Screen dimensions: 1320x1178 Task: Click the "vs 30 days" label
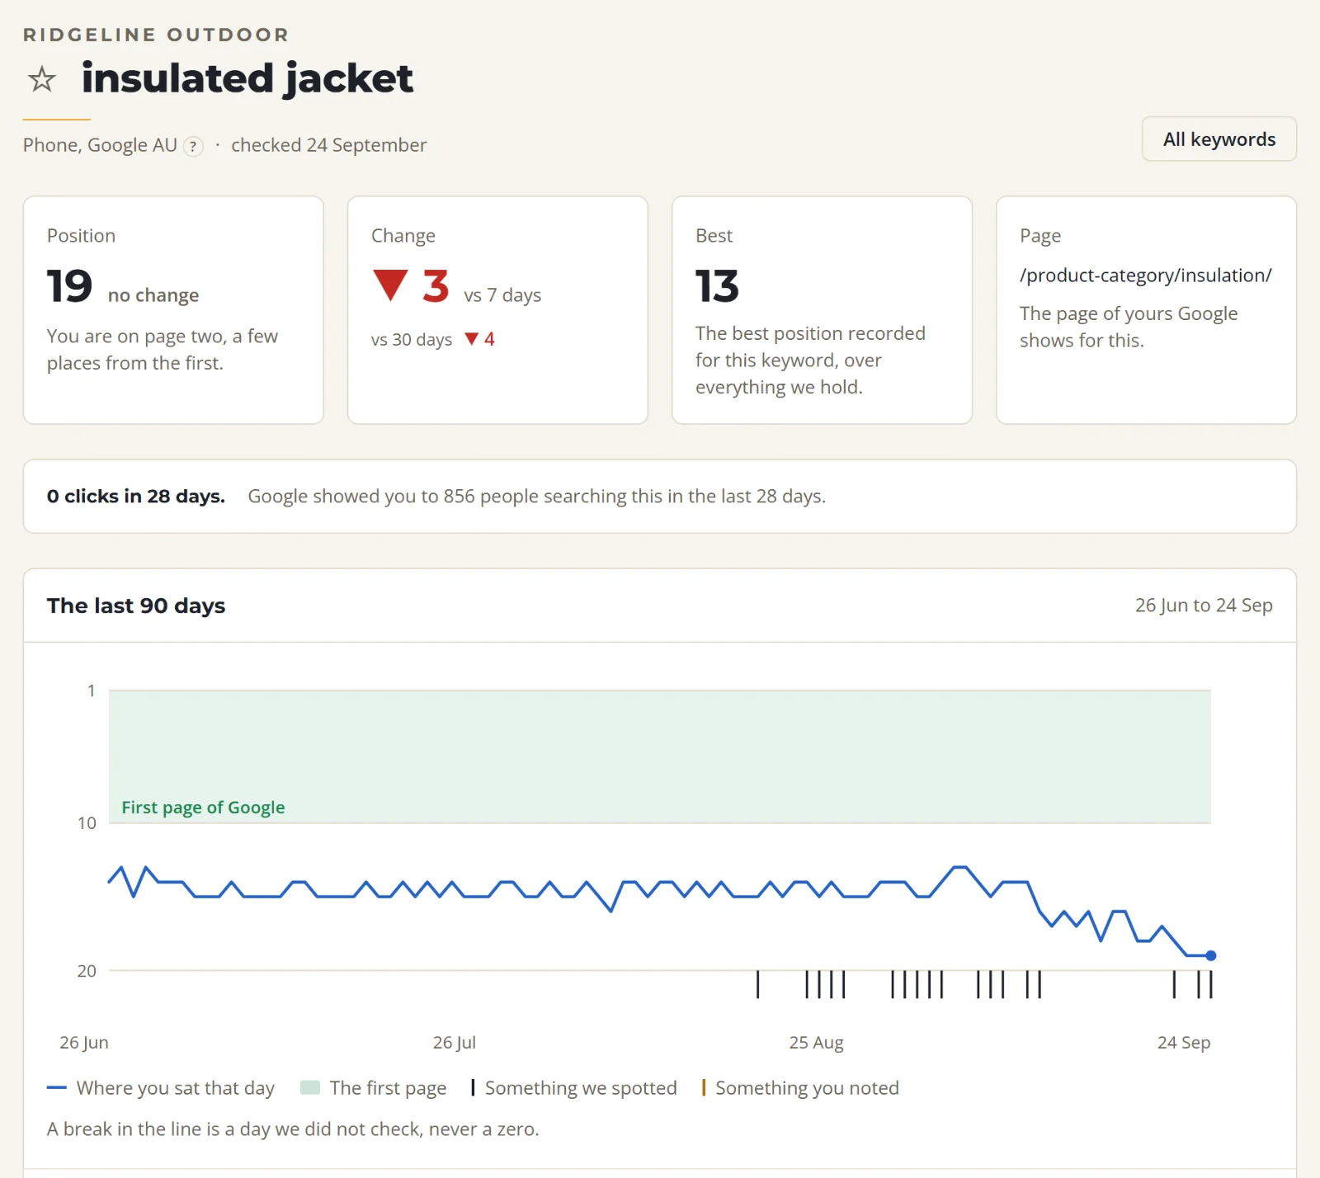coord(412,339)
